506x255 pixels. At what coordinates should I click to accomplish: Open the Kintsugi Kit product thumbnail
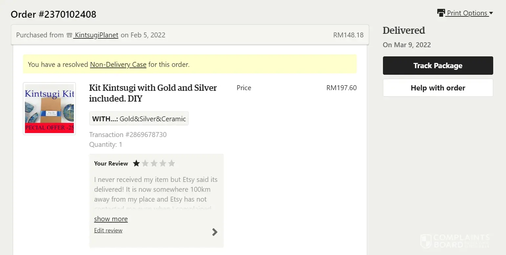tap(49, 108)
